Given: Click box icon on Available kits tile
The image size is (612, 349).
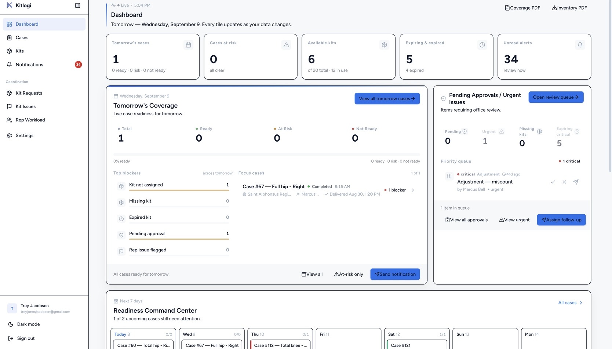Looking at the screenshot, I should (x=384, y=45).
